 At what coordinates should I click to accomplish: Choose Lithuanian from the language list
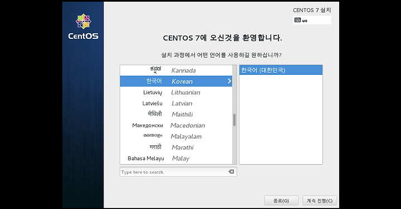point(176,93)
